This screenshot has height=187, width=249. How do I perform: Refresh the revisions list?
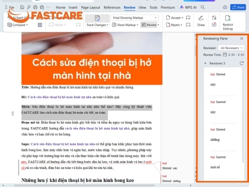(x=242, y=63)
